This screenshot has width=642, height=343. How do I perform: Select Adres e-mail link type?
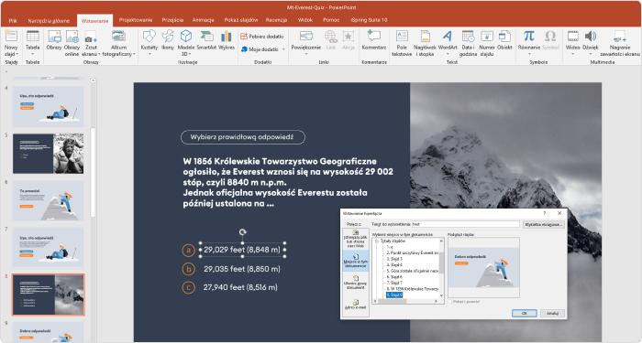[356, 305]
